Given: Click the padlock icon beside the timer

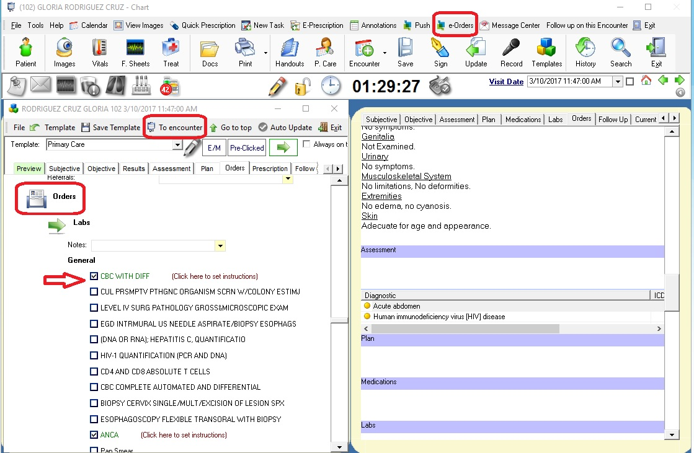Looking at the screenshot, I should coord(303,87).
